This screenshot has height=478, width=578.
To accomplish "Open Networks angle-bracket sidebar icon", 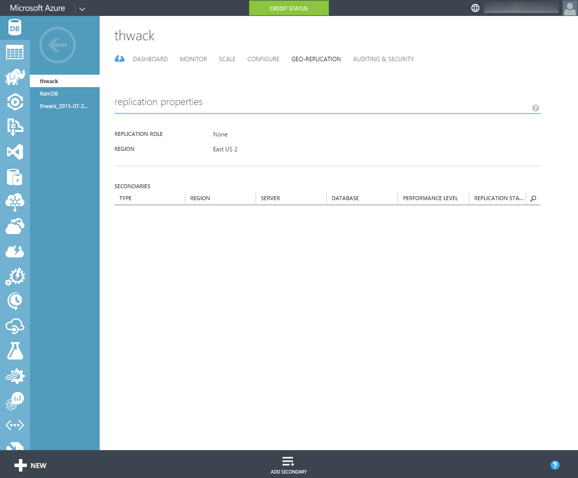I will [x=15, y=425].
